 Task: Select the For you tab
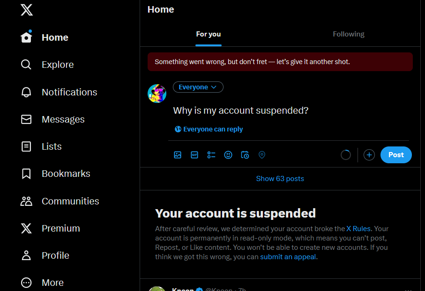[209, 34]
